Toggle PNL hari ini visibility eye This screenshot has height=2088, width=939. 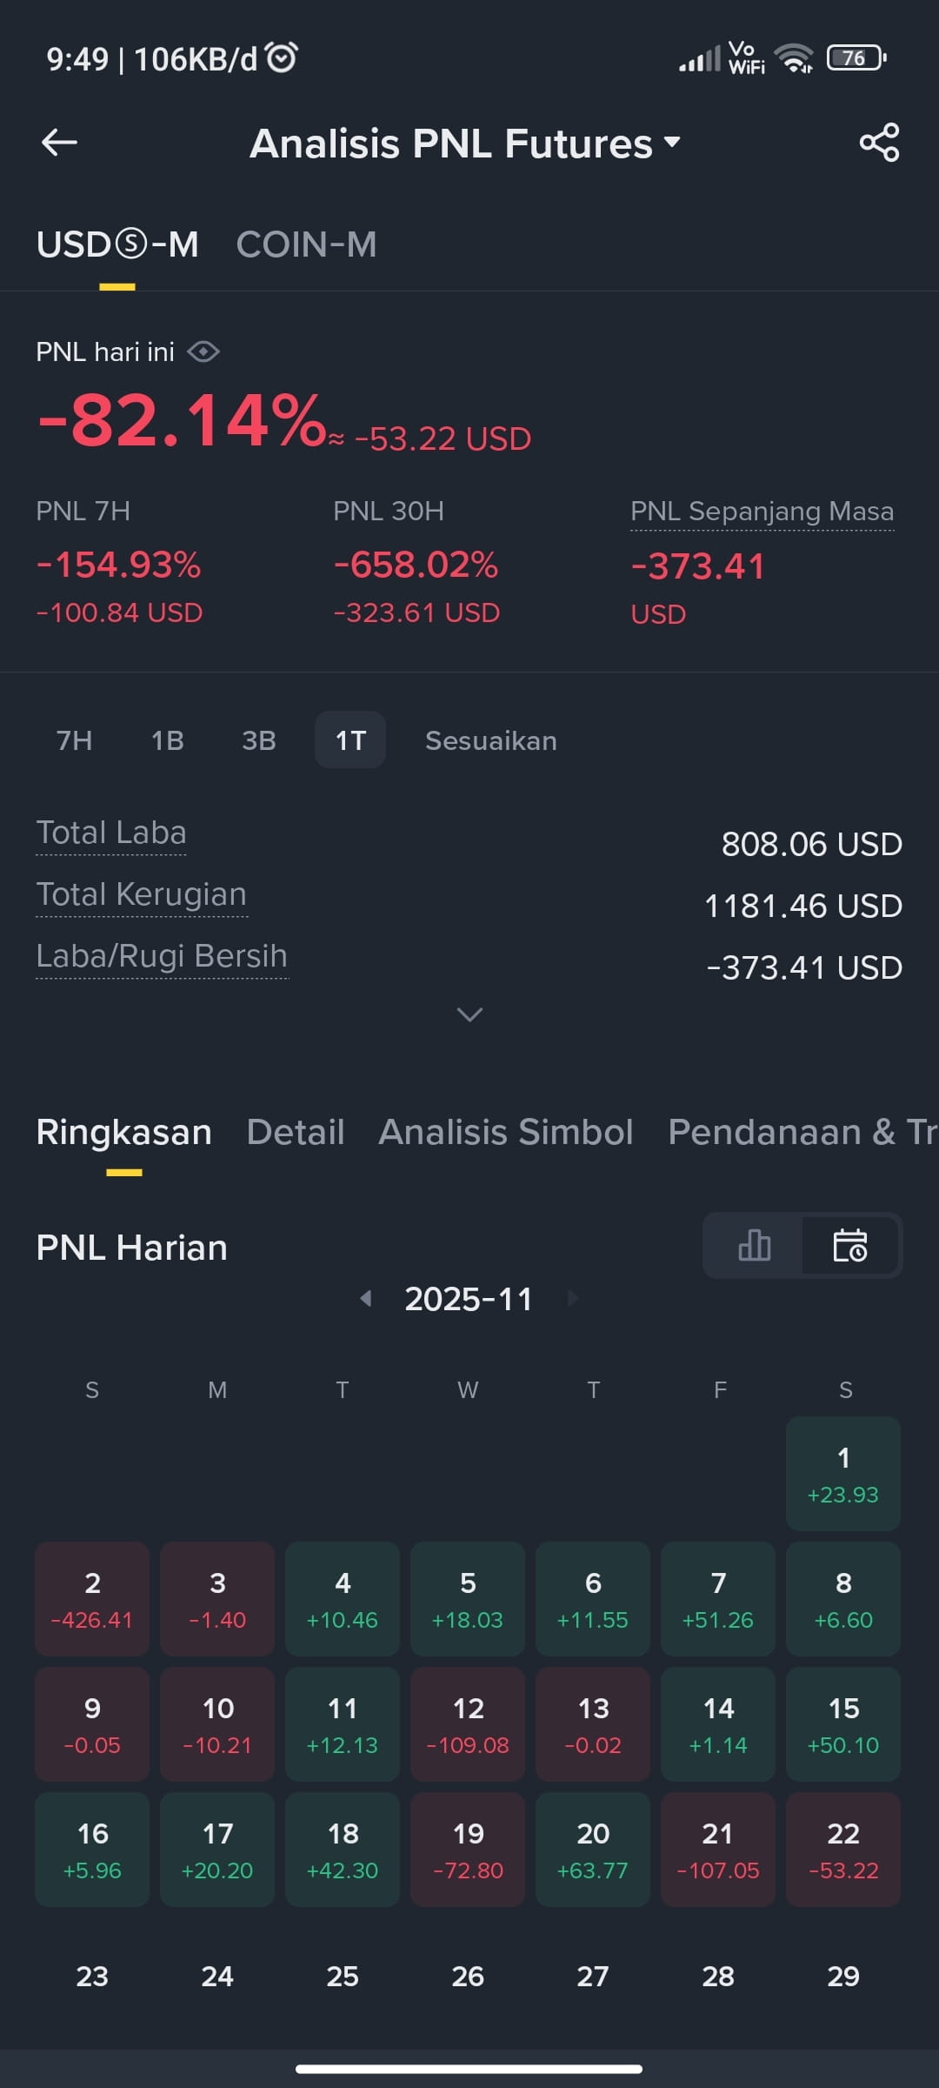(x=203, y=351)
